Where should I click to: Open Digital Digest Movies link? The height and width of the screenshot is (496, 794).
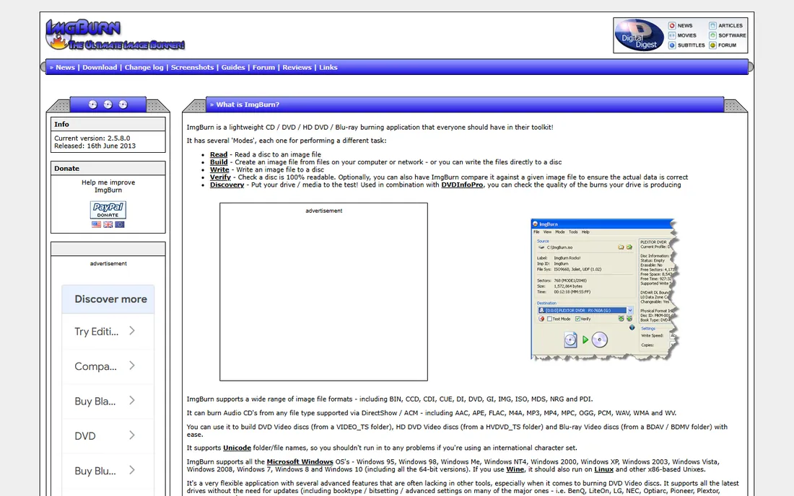682,35
